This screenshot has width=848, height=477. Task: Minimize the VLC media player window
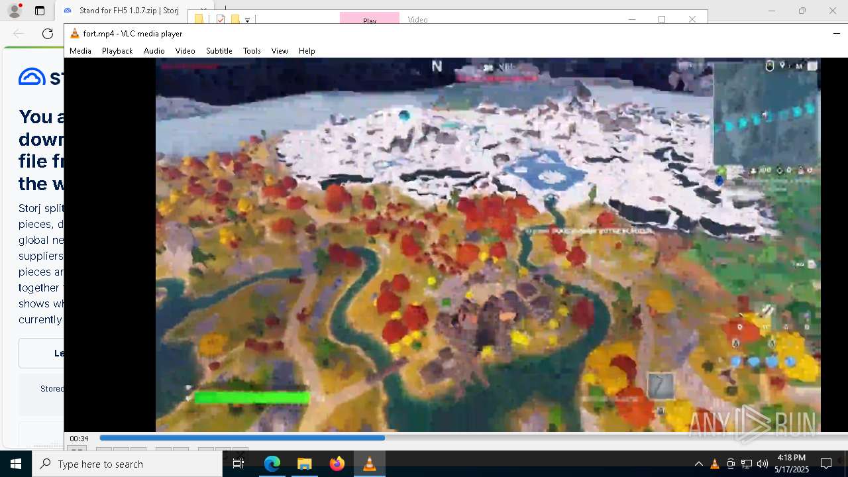(x=837, y=33)
